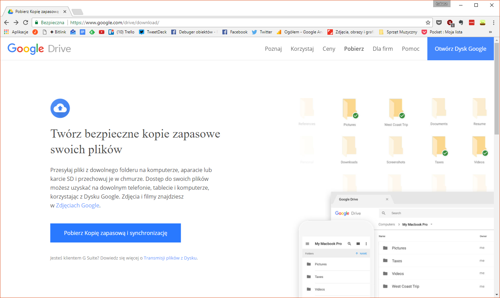
Task: Minimize the Chrome window
Action: pos(460,5)
